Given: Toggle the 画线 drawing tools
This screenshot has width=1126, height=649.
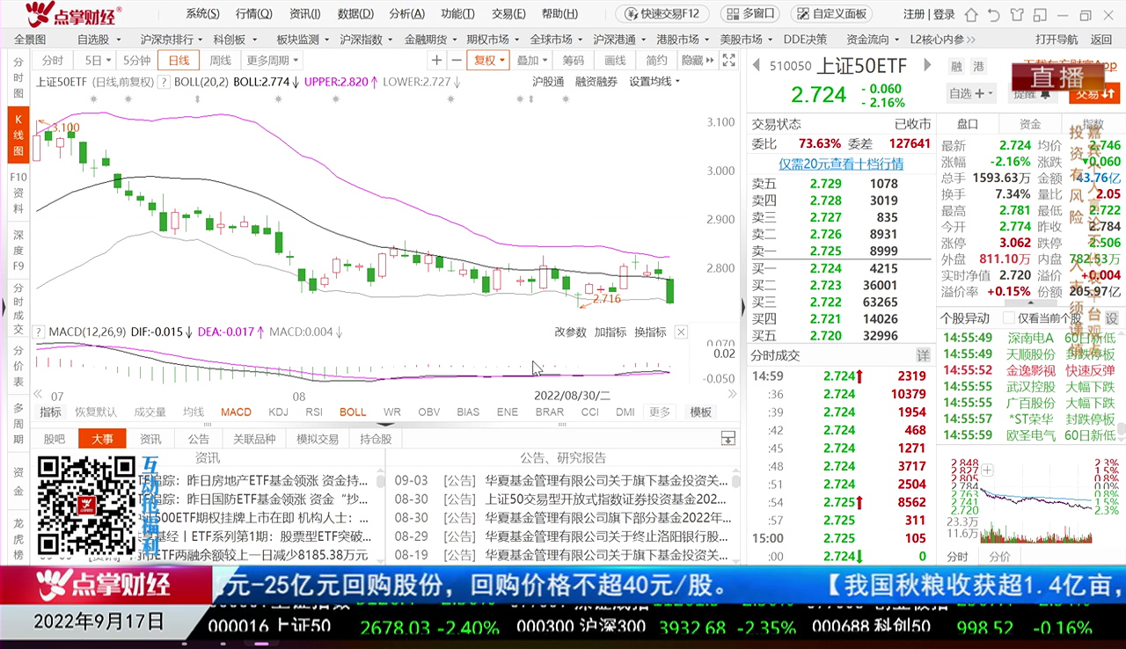Looking at the screenshot, I should coord(615,60).
